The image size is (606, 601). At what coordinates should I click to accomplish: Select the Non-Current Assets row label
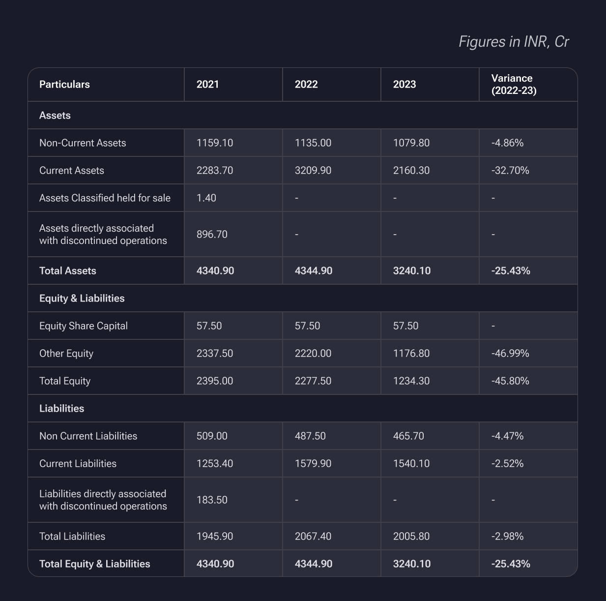83,143
